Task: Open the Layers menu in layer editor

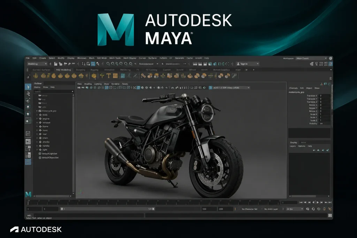Action: 293,146
